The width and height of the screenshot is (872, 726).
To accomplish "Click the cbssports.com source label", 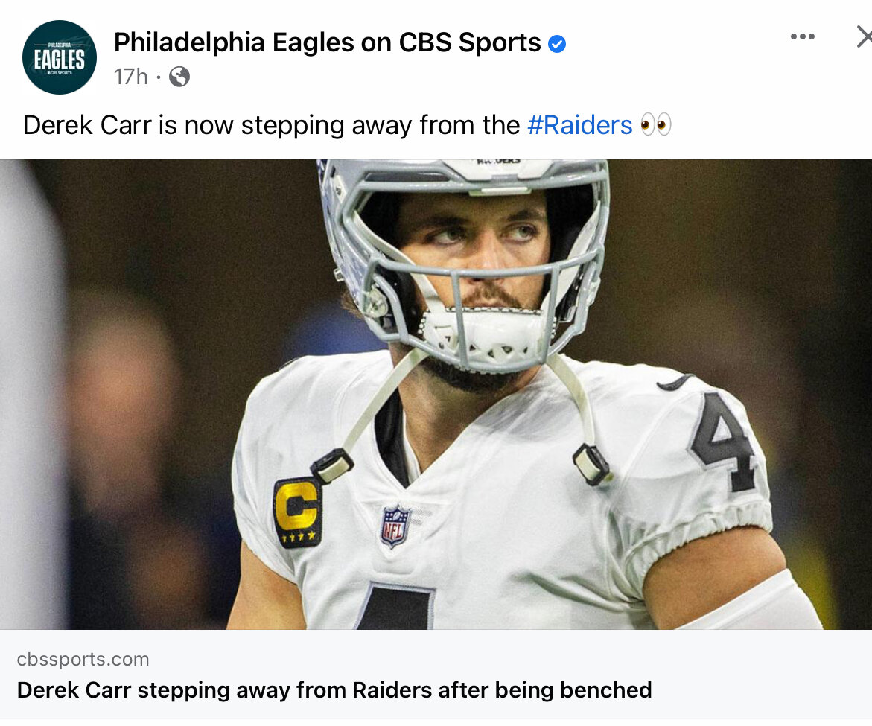I will (83, 659).
